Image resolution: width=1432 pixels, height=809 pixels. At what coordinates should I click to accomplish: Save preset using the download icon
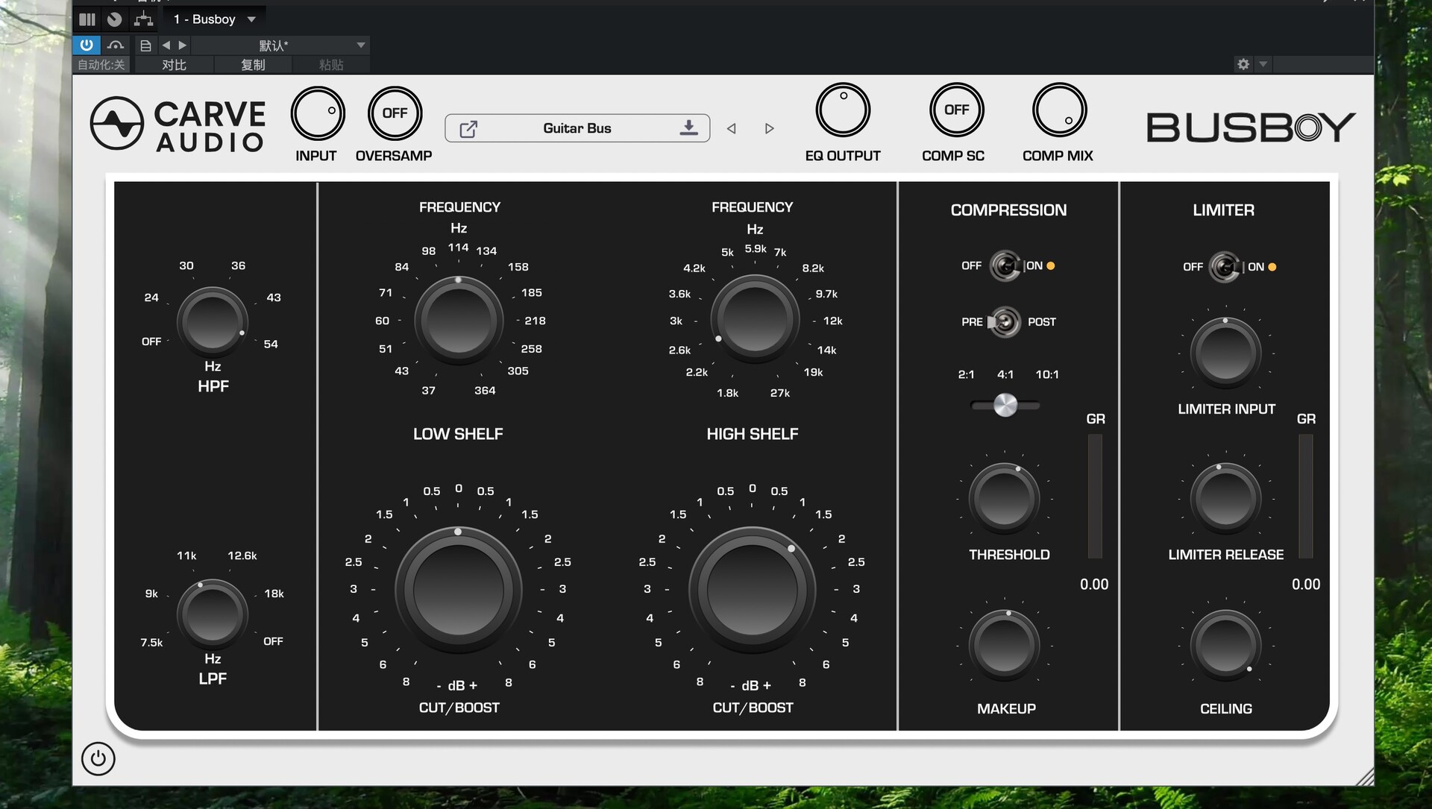[688, 128]
